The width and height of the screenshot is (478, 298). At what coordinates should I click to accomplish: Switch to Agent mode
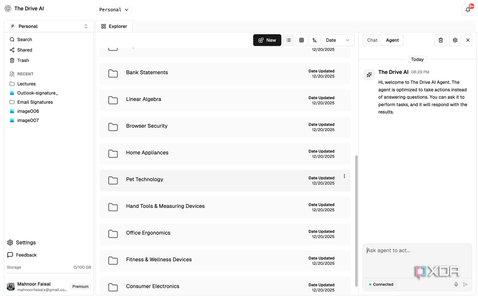tap(392, 40)
